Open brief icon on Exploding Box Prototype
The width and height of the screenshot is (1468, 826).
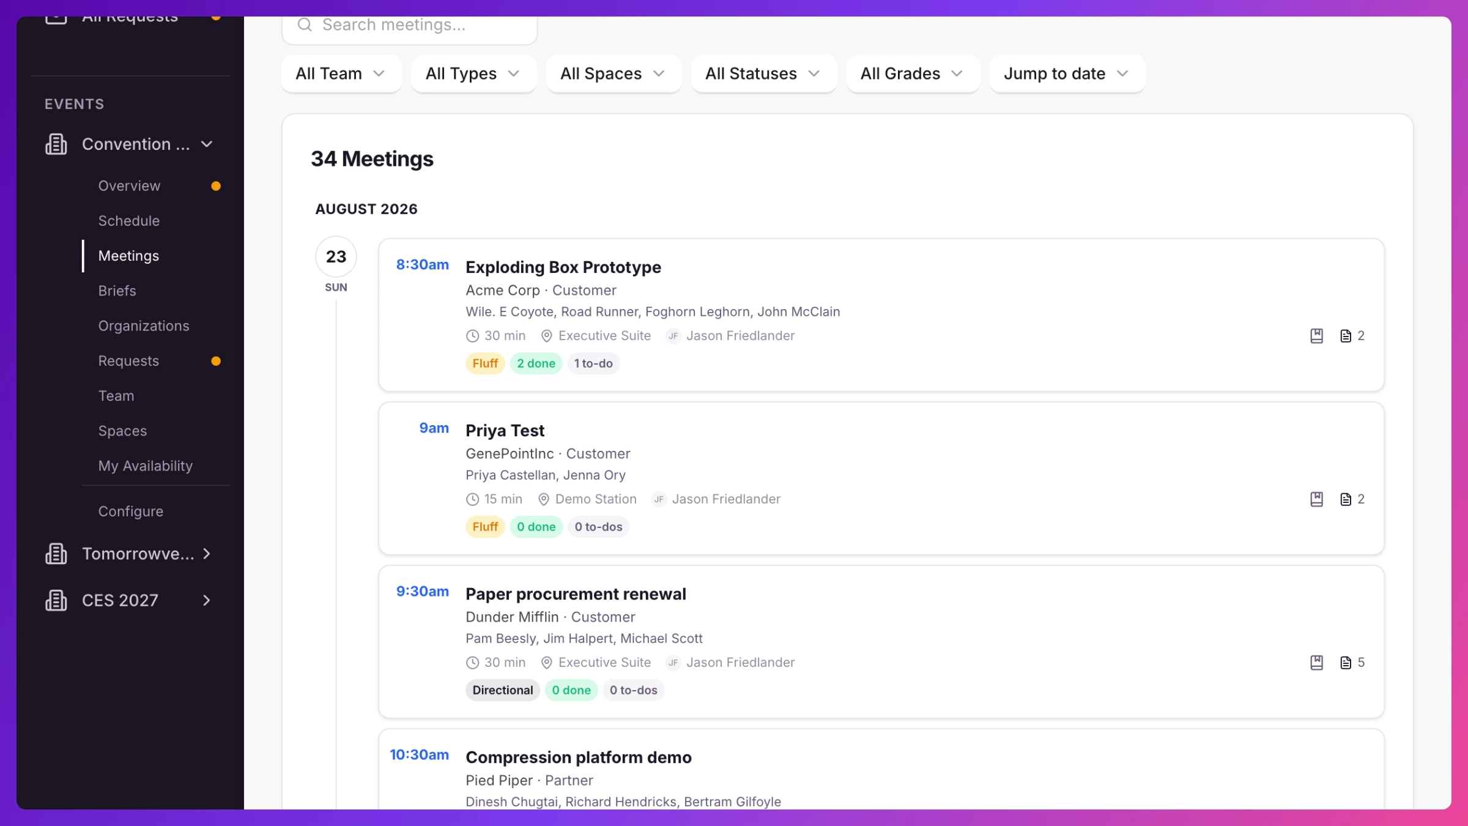click(1317, 336)
